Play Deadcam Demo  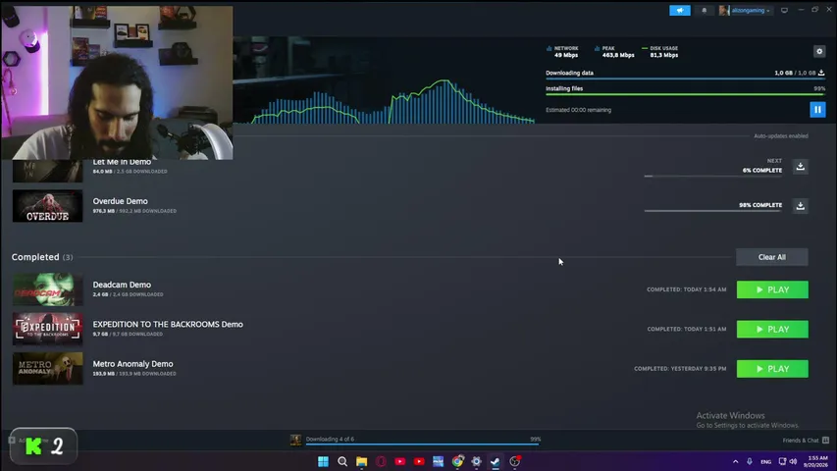[x=772, y=289]
